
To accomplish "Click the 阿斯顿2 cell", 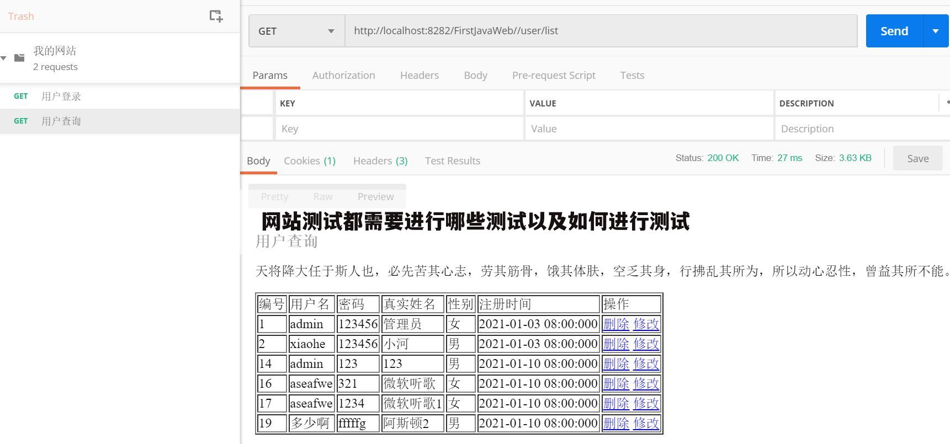I will pyautogui.click(x=412, y=423).
